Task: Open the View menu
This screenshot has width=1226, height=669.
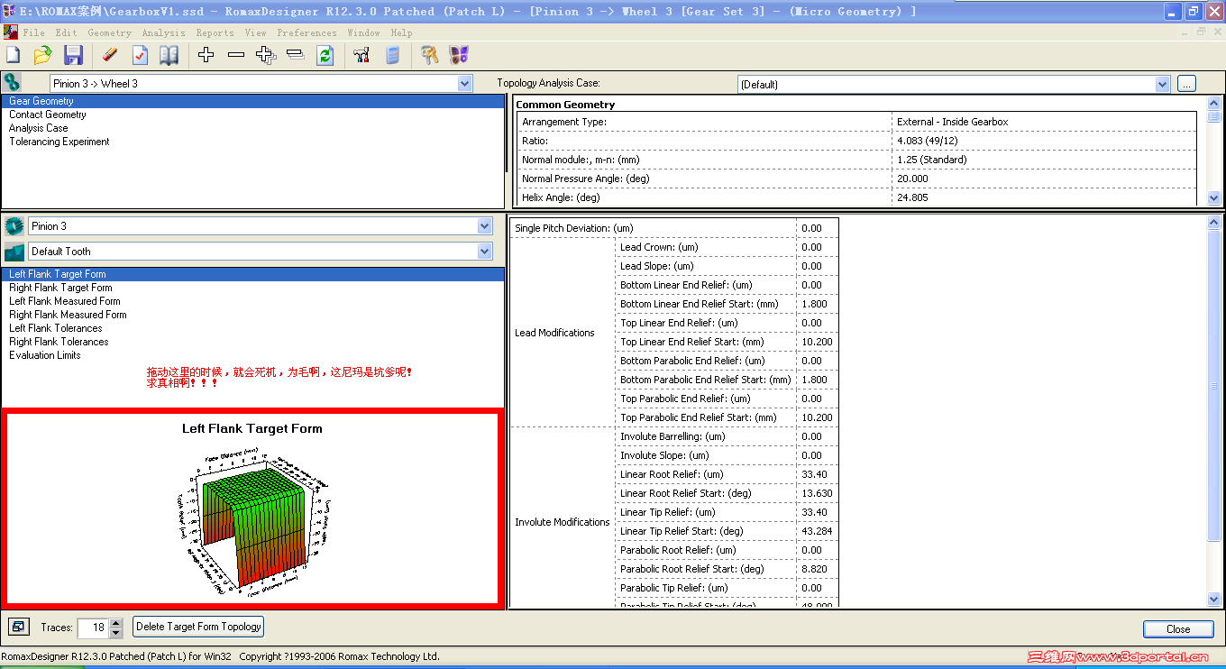Action: tap(256, 32)
